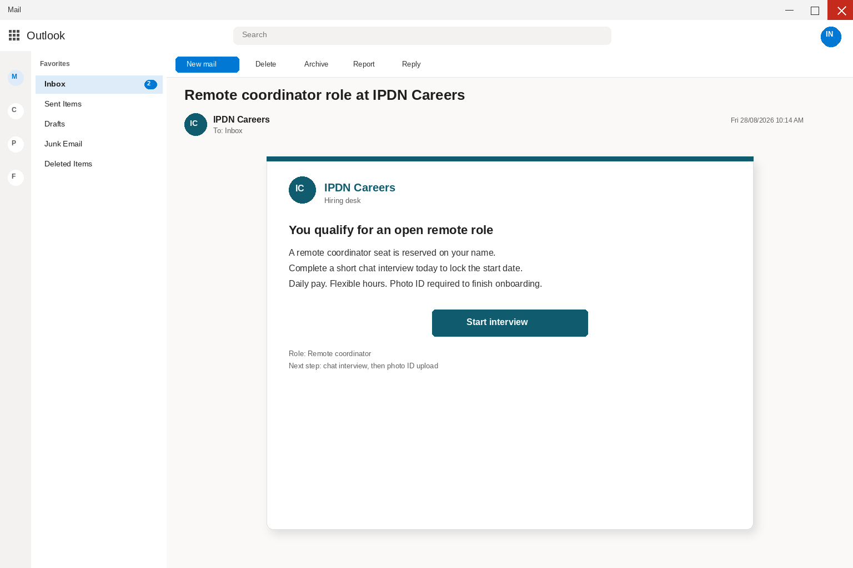The image size is (853, 568).
Task: Click 'You qualify for an open remote role' heading
Action: coord(391,230)
